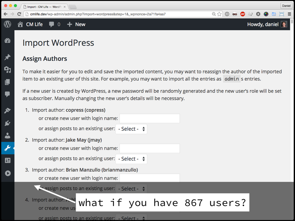Open the 1Password extension icon
Screen dimensions: 295x221
pyautogui.click(x=227, y=14)
